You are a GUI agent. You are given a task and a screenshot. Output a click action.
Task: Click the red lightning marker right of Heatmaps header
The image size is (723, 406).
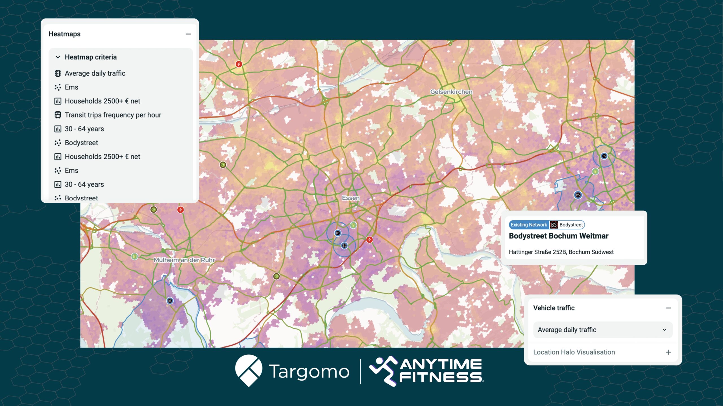239,64
